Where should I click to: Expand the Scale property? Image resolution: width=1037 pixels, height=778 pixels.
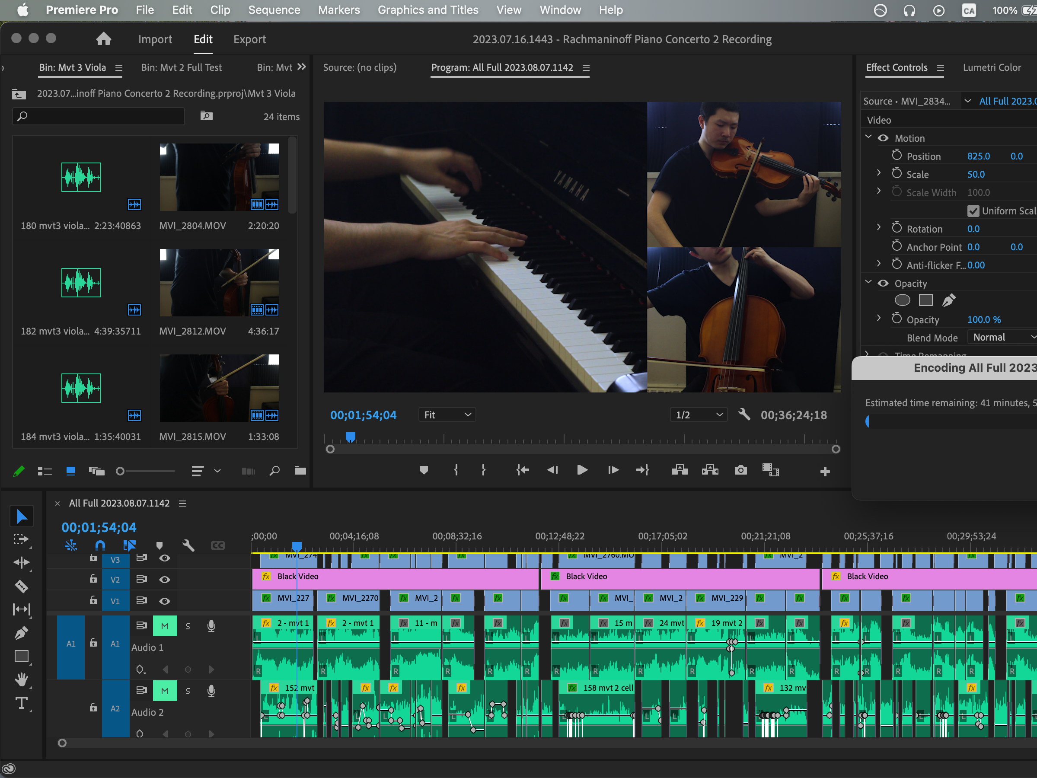[879, 173]
